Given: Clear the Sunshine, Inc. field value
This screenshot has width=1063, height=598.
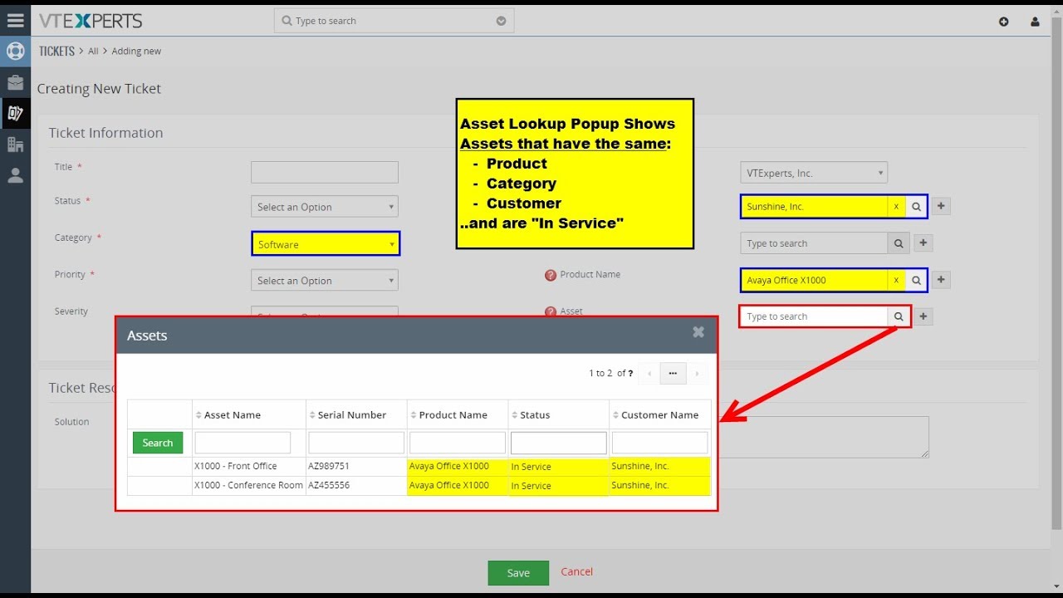Looking at the screenshot, I should click(x=896, y=207).
